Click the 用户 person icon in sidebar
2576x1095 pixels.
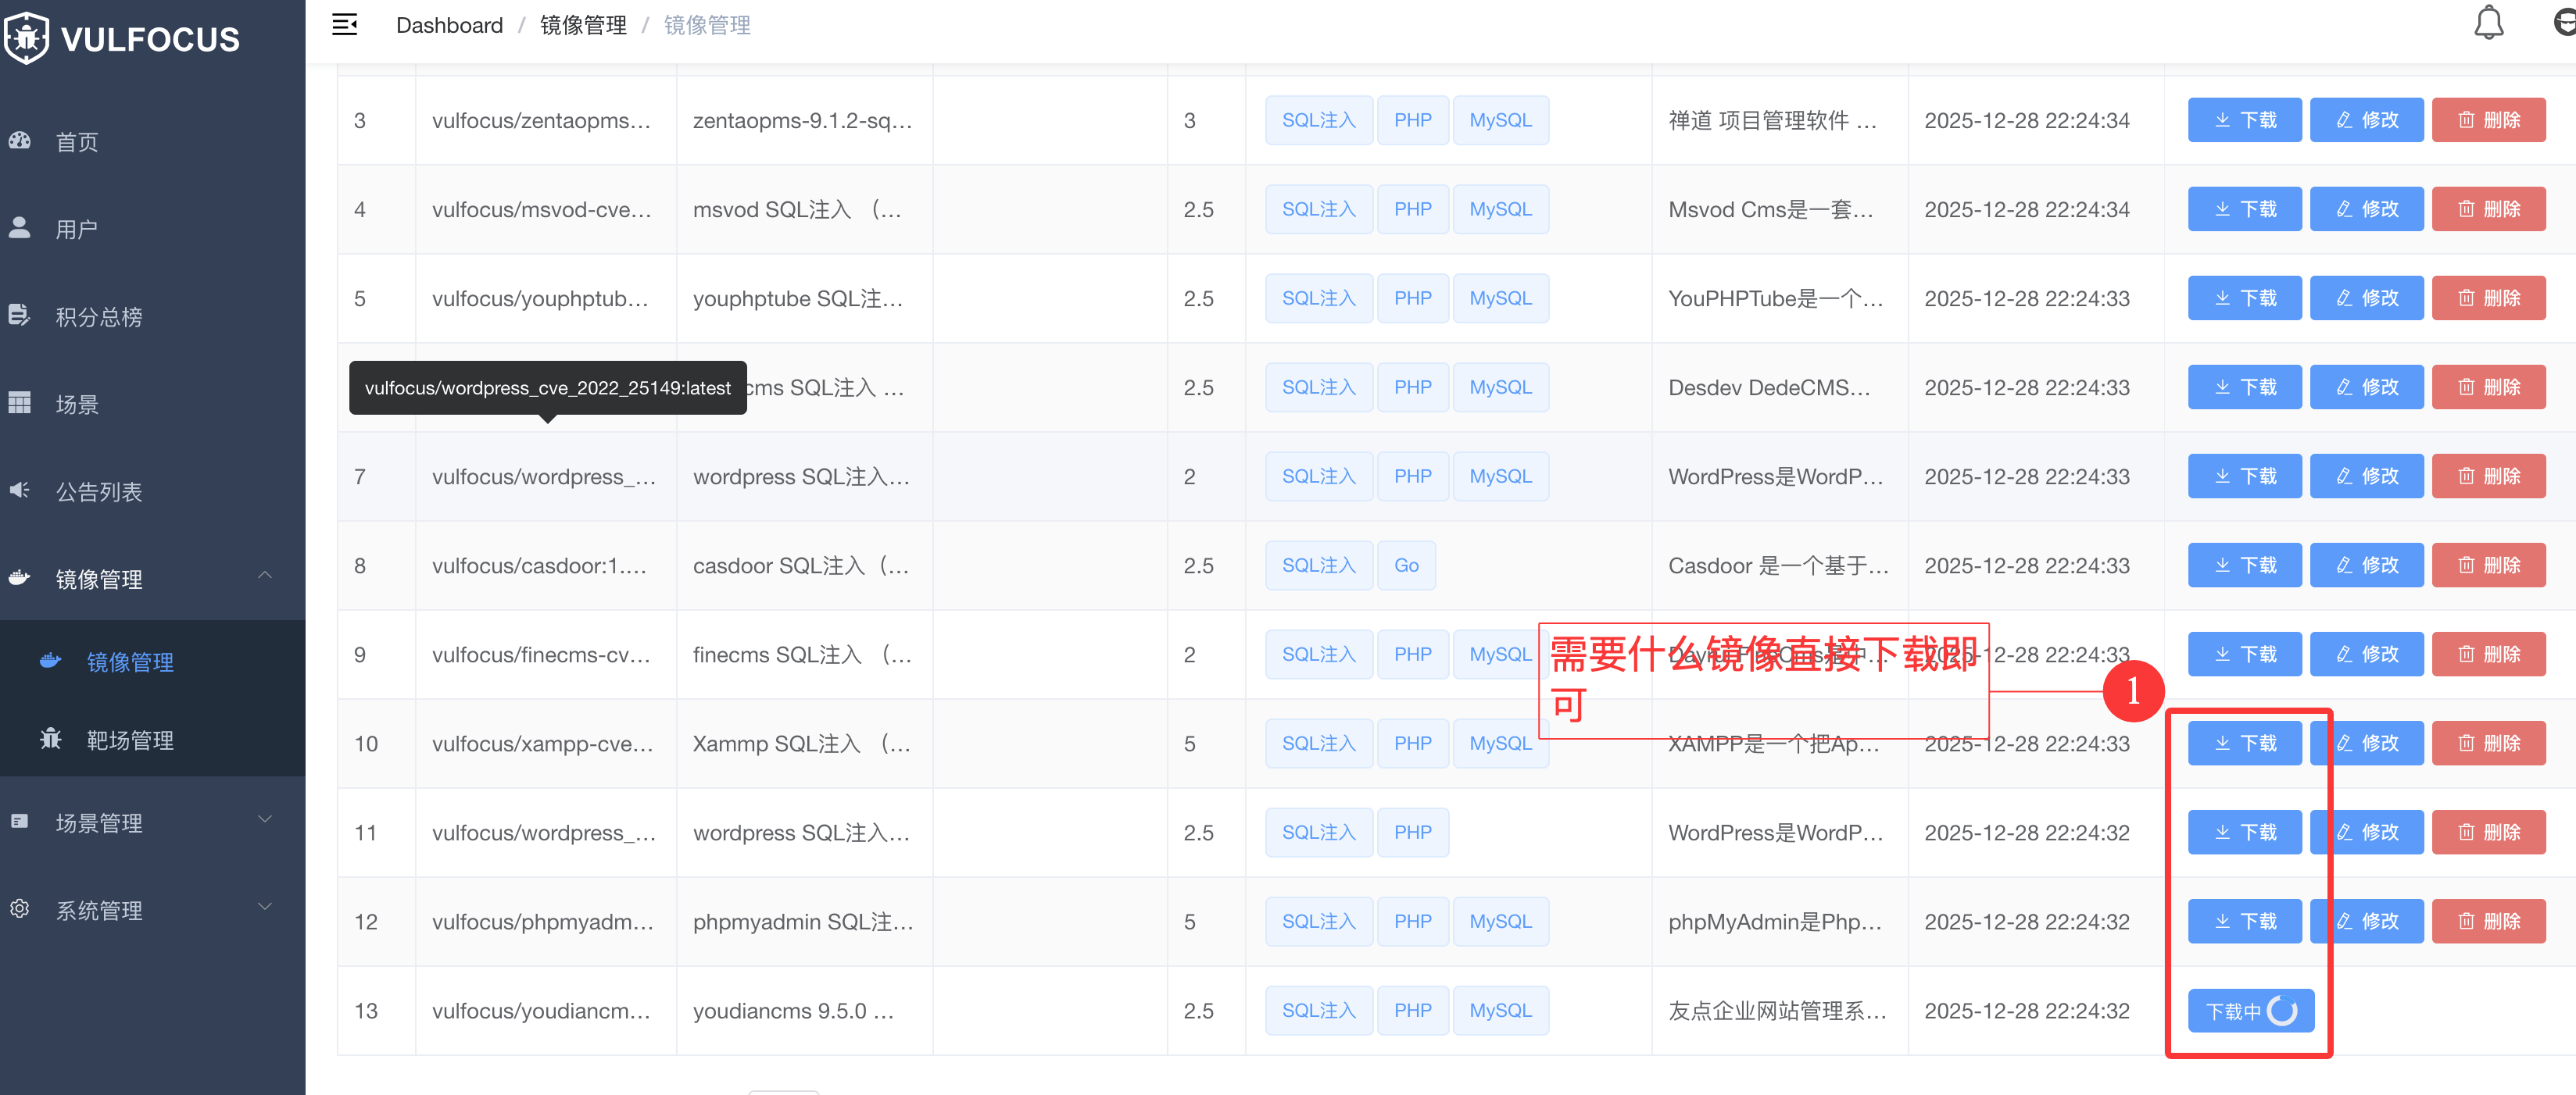[x=20, y=228]
